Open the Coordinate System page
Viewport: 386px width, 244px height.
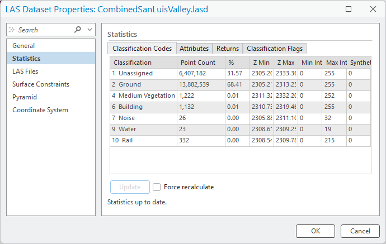point(40,110)
